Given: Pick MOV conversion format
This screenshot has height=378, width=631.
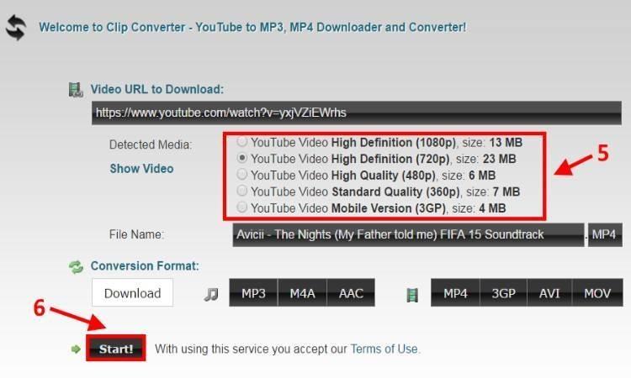Looking at the screenshot, I should pos(597,293).
